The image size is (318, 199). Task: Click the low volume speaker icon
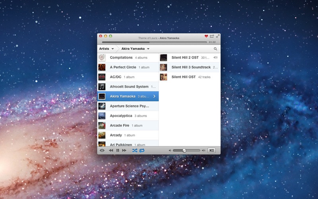click(170, 150)
